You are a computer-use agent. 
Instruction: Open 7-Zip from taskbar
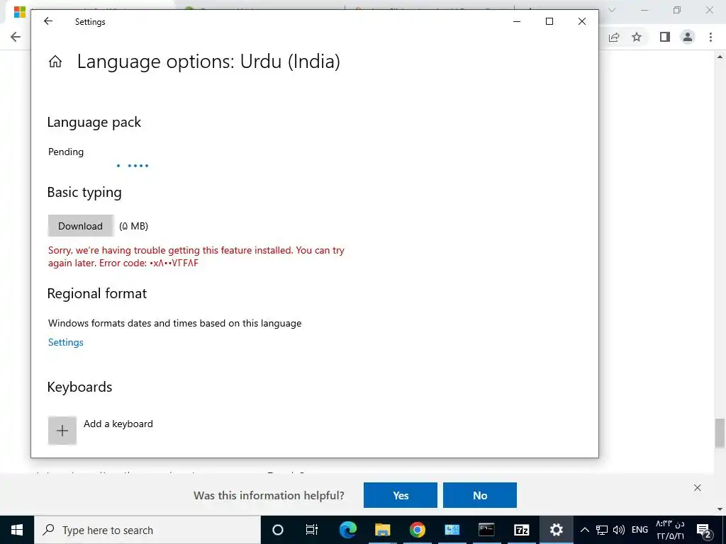click(x=521, y=530)
